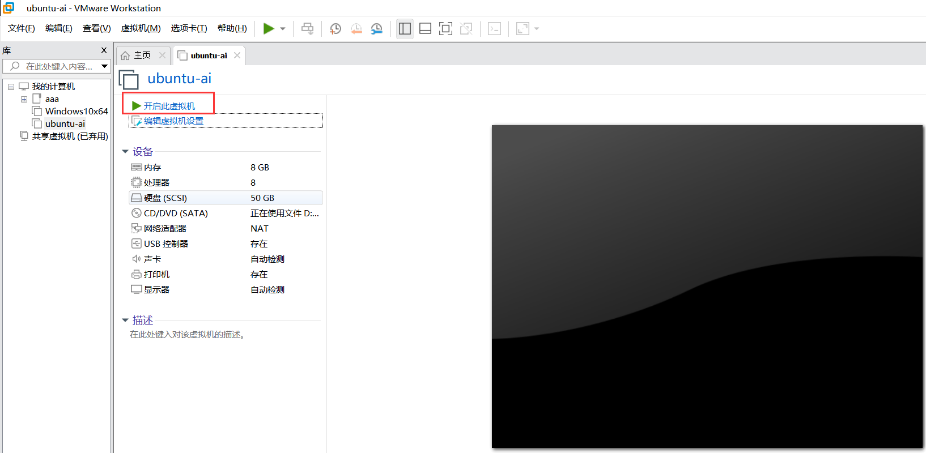
Task: Select the 硬盘 (SCSI) device row
Action: [226, 198]
